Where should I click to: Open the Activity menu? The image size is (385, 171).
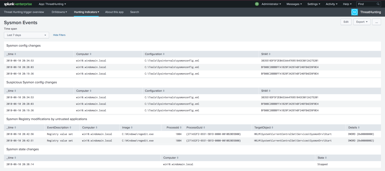[x=332, y=4]
